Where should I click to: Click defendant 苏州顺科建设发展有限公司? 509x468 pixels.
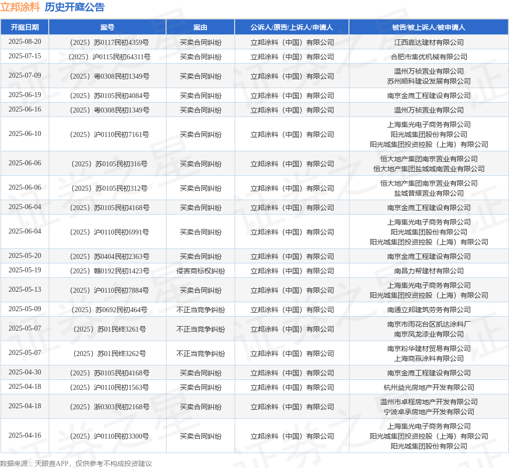tap(429, 81)
